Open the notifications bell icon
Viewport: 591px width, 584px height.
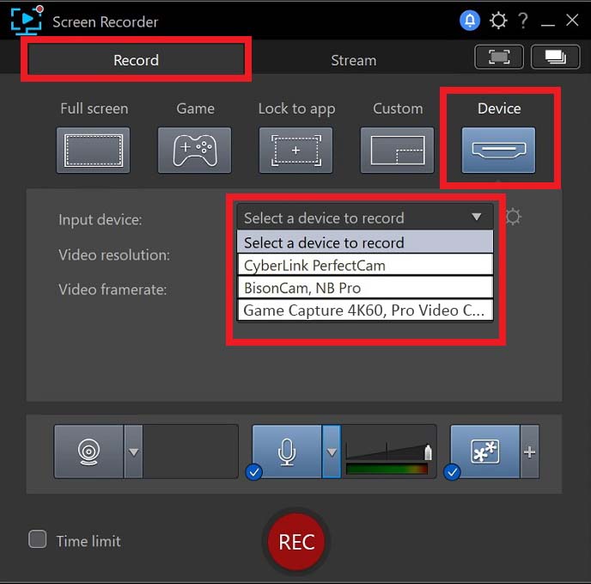(470, 21)
